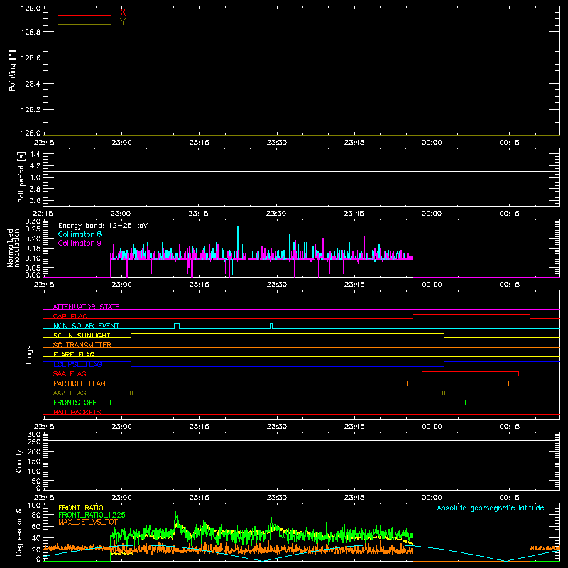Select the Y legend letter
Viewport: 568px width, 568px height.
click(123, 22)
